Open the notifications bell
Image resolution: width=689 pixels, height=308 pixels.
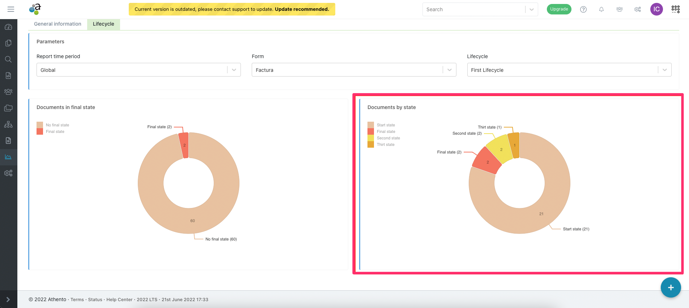click(601, 9)
